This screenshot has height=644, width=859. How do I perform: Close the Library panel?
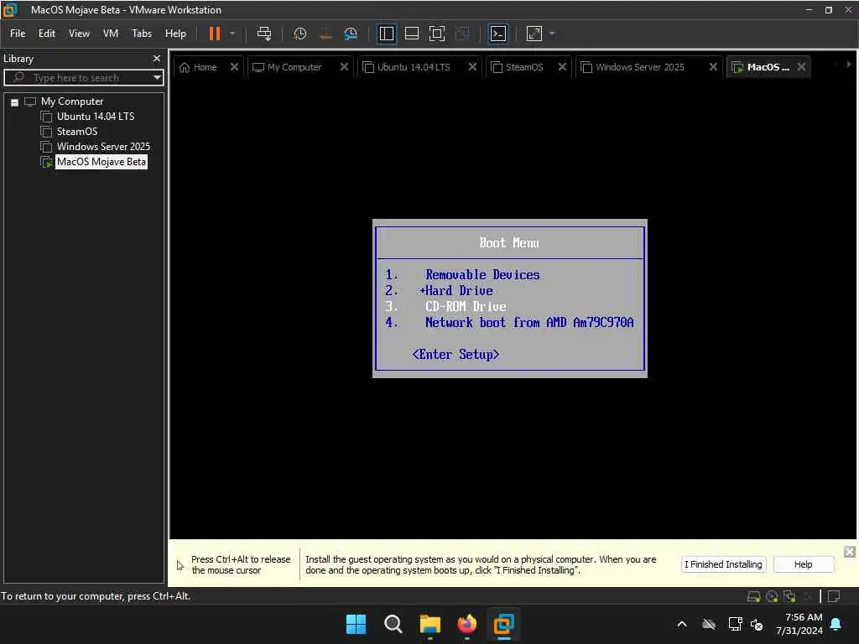pyautogui.click(x=157, y=59)
